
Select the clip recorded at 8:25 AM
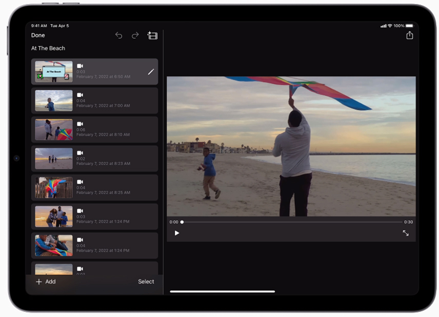point(94,187)
